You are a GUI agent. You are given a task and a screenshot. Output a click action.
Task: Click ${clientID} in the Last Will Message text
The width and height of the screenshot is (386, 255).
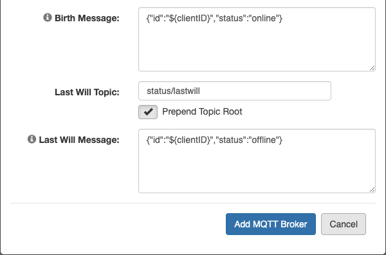pyautogui.click(x=190, y=140)
